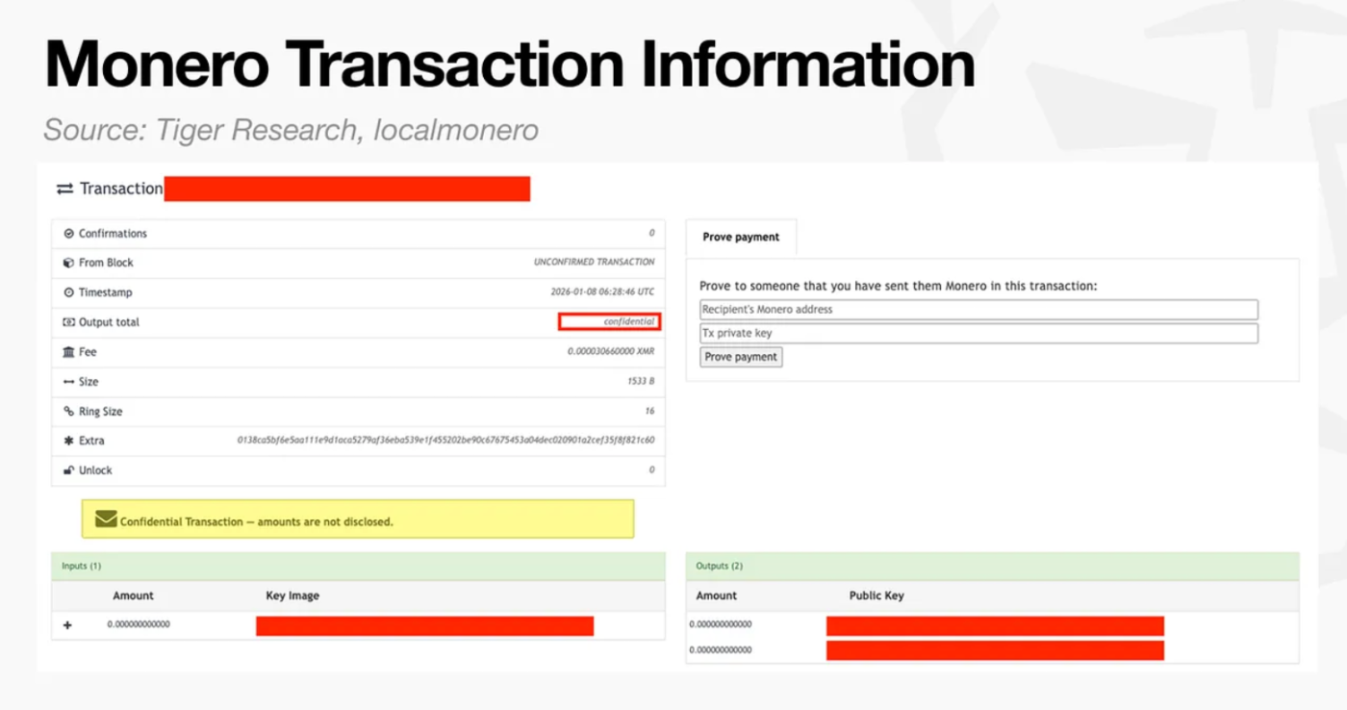Click the 'Monero Transaction Information' slide title

(x=510, y=65)
